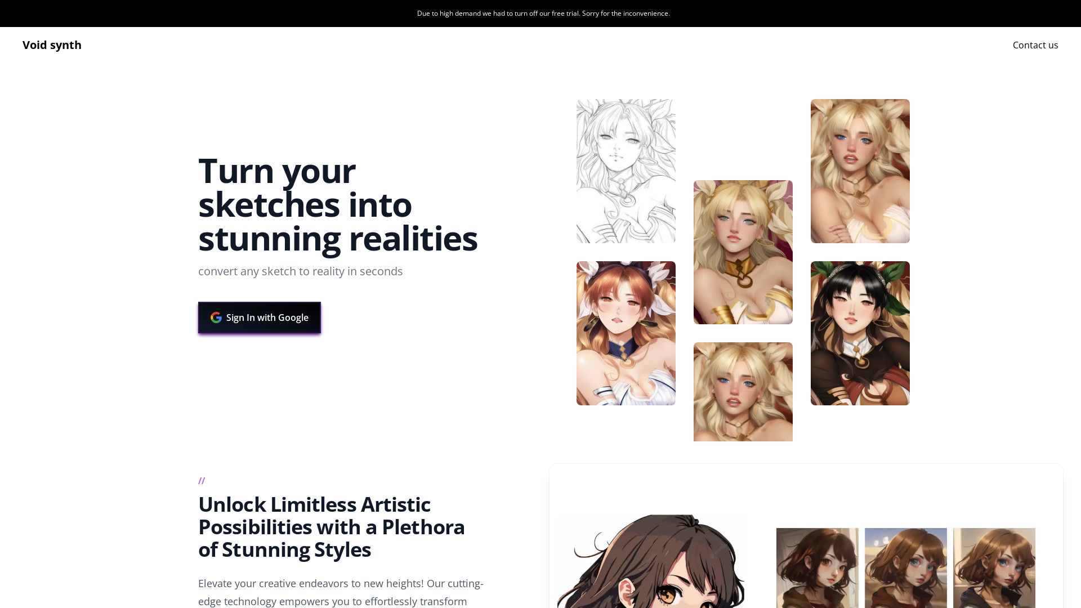Click the cropped blonde portrait at middle column bottom
Screen dimensions: 1081x608
tap(743, 392)
